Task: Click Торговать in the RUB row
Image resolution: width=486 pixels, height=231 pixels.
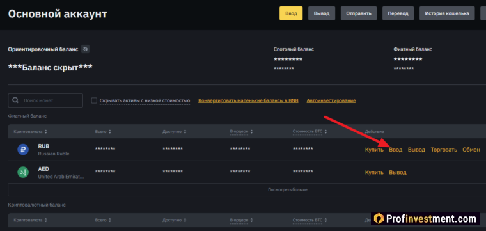Action: 444,150
